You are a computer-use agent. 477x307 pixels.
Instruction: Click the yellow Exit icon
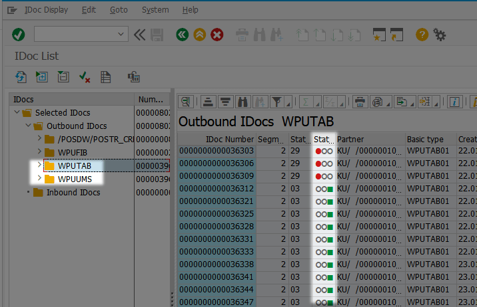pos(199,34)
